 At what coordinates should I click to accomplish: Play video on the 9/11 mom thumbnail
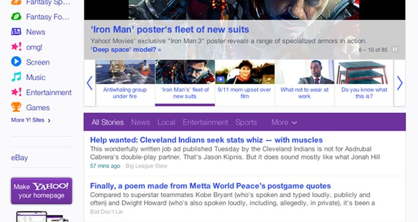(221, 79)
